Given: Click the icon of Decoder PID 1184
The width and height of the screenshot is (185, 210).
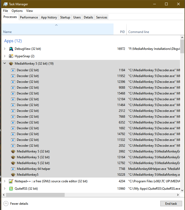Looking at the screenshot, I should coord(13,70).
